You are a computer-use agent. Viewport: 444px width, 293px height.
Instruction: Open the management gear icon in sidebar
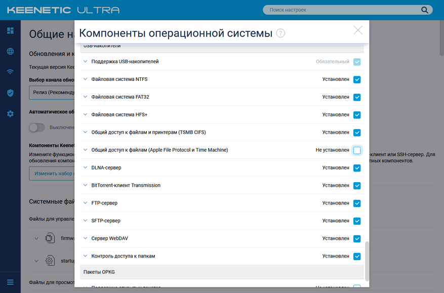pyautogui.click(x=10, y=114)
